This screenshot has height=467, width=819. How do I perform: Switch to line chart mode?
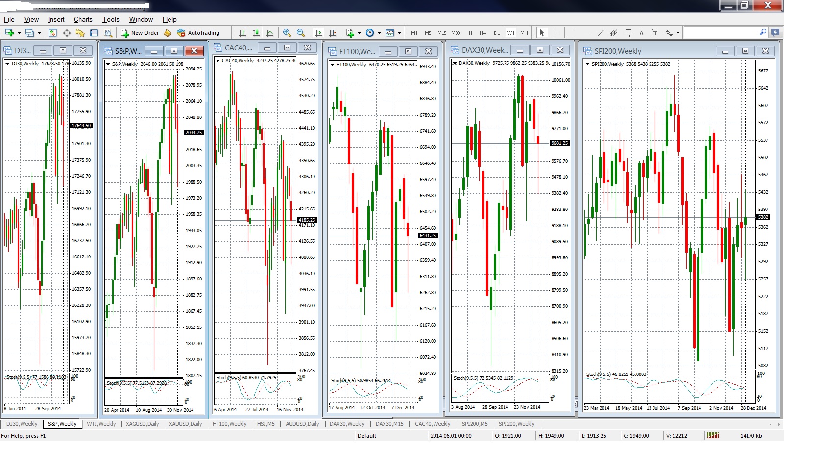point(270,33)
